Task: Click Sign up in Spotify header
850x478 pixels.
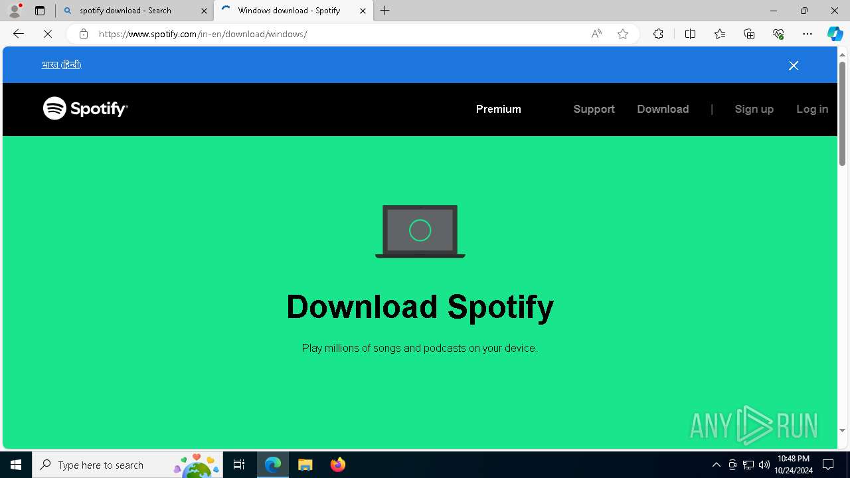Action: click(x=754, y=109)
